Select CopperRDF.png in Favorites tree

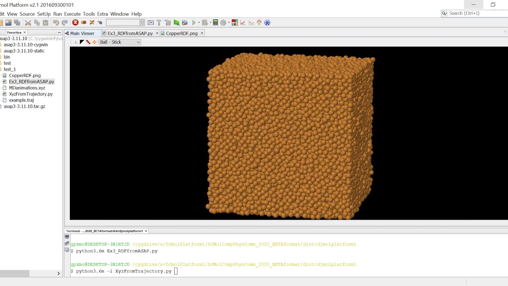point(25,75)
